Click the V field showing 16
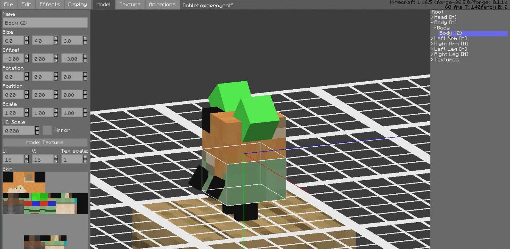Viewport: 510px width, 249px height. pos(42,159)
